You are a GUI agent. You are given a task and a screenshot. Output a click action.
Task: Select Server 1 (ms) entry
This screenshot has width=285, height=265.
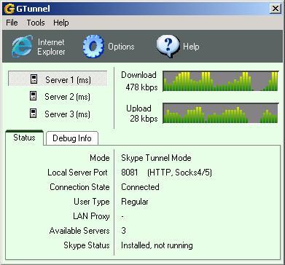(58, 79)
